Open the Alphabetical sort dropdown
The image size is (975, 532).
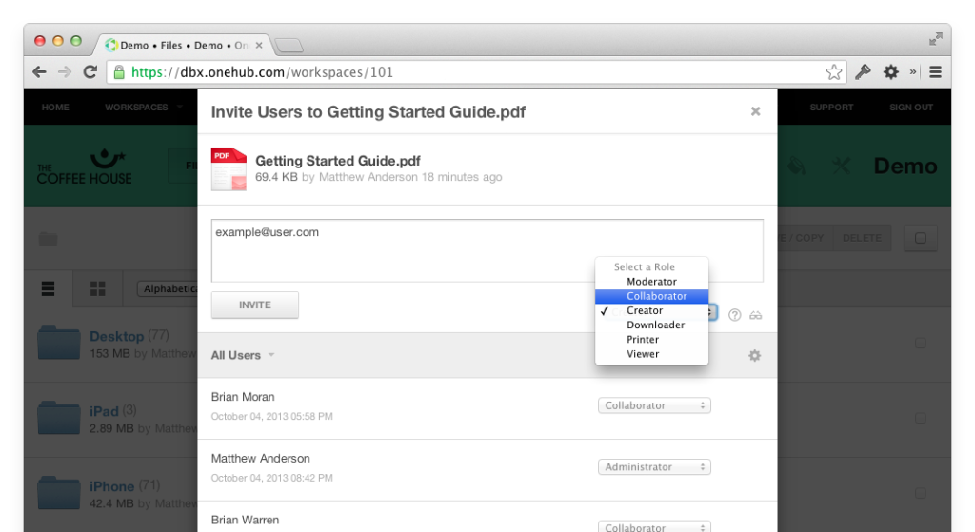click(168, 288)
